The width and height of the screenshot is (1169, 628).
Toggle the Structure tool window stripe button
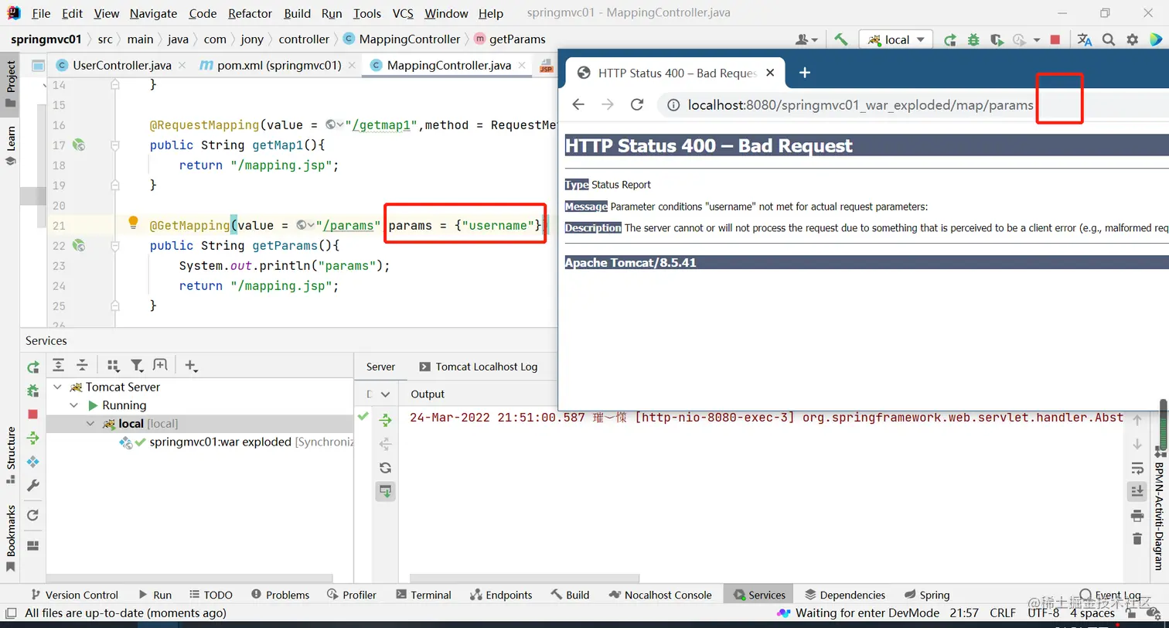[11, 455]
